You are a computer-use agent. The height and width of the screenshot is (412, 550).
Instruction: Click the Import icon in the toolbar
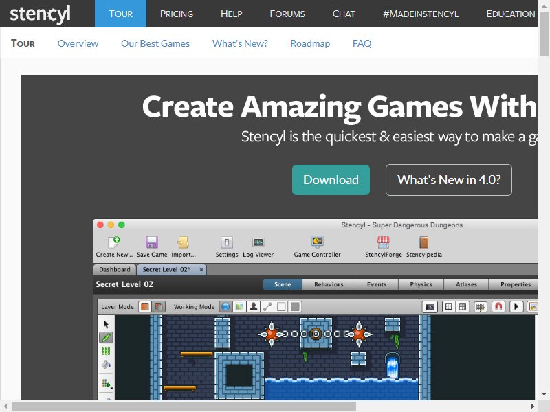[183, 242]
